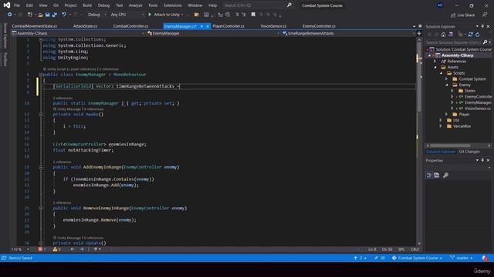Expand the VarcanRex folder
The image size is (494, 277).
(441, 126)
